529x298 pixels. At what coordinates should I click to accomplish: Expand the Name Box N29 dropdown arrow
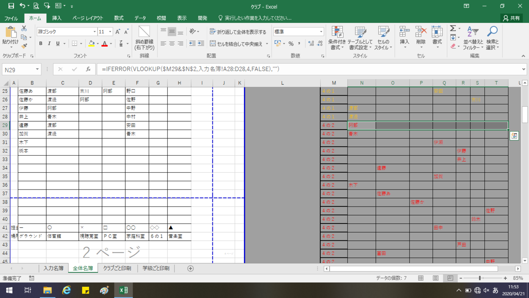(x=37, y=70)
